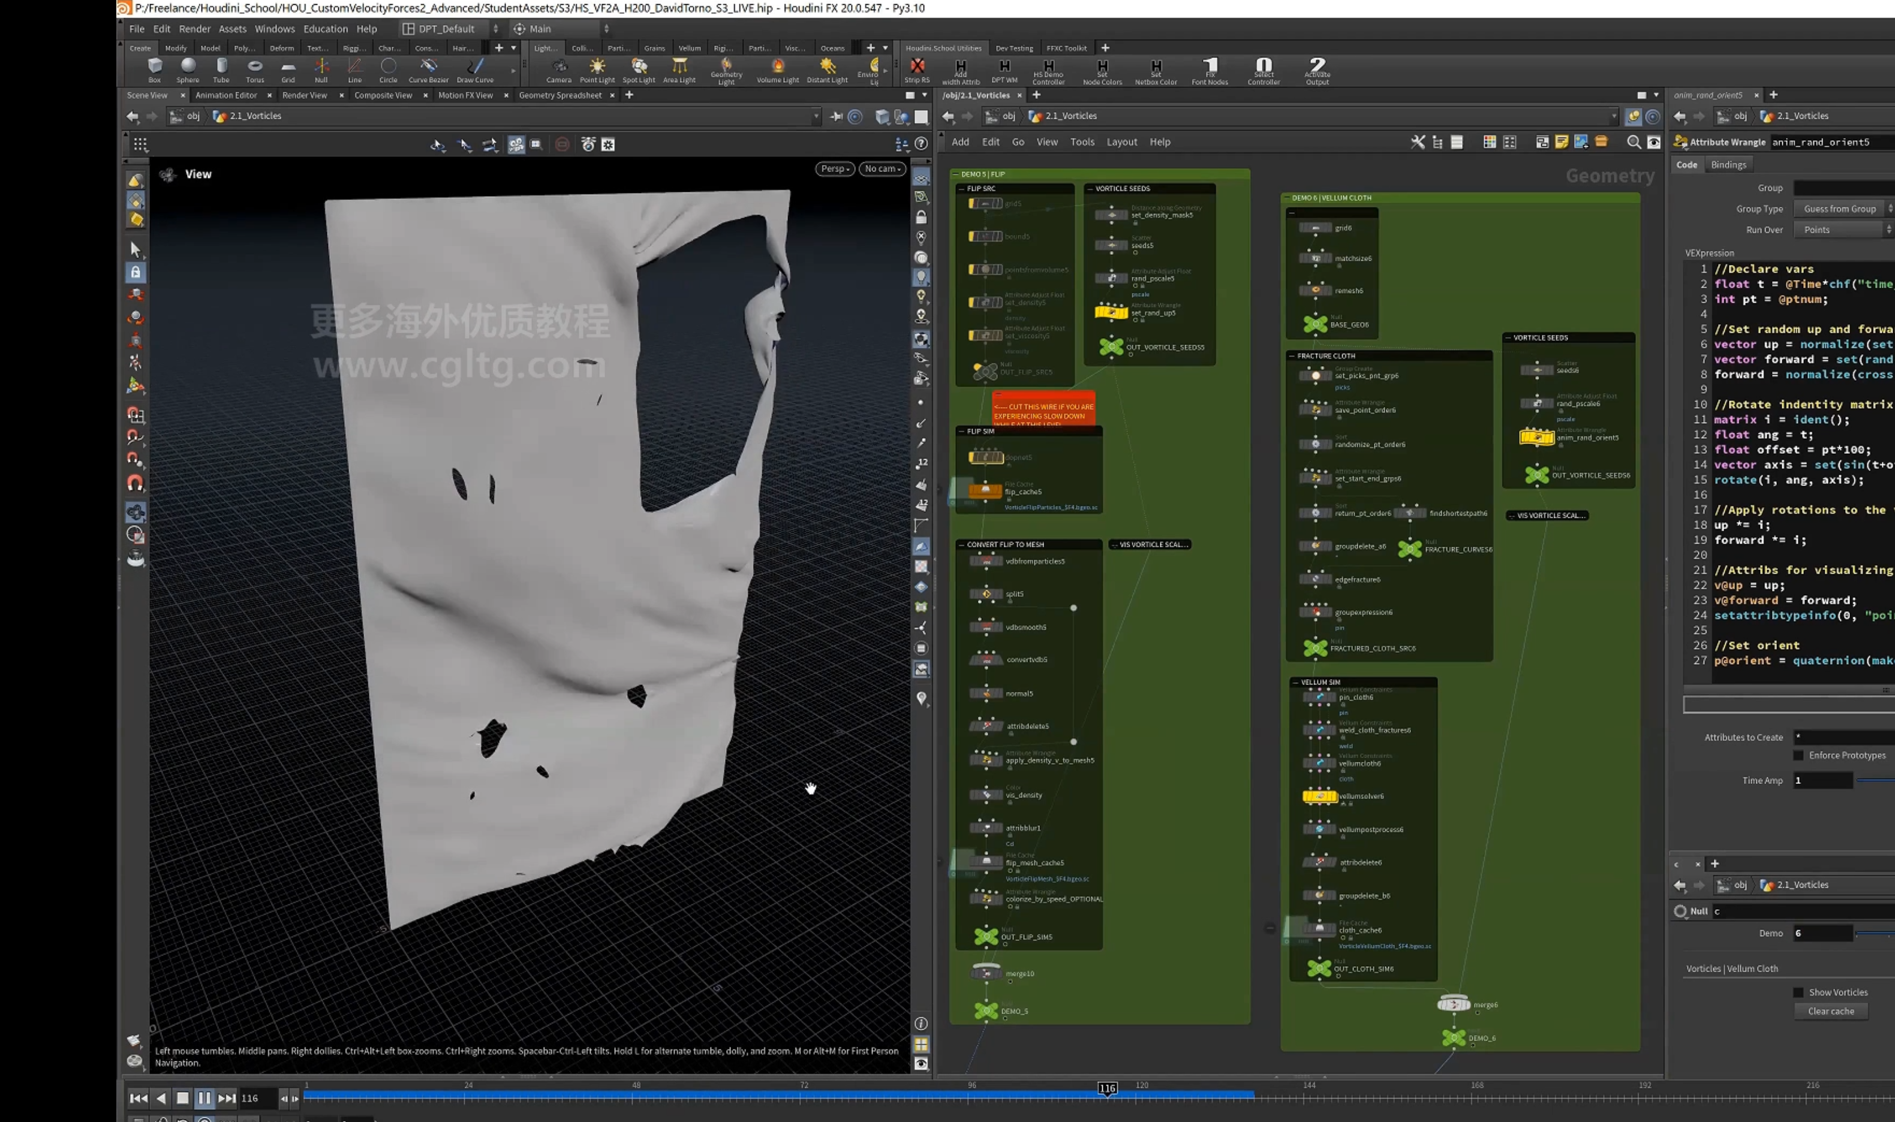Click the network editor search magnifier icon
The image size is (1895, 1122).
pos(1634,142)
